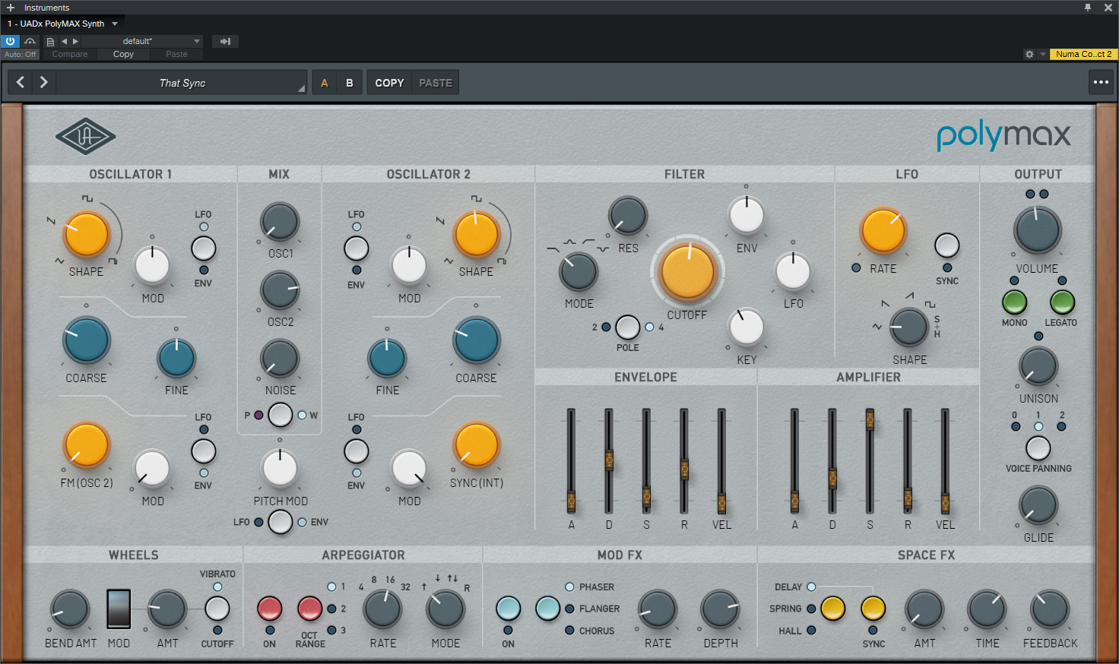Open the three-dot options menu

point(1101,82)
